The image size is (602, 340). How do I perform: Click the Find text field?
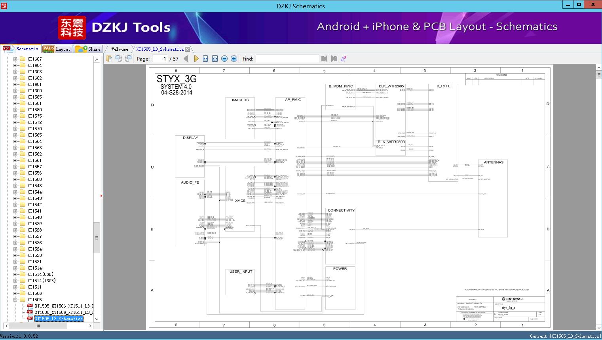click(287, 59)
